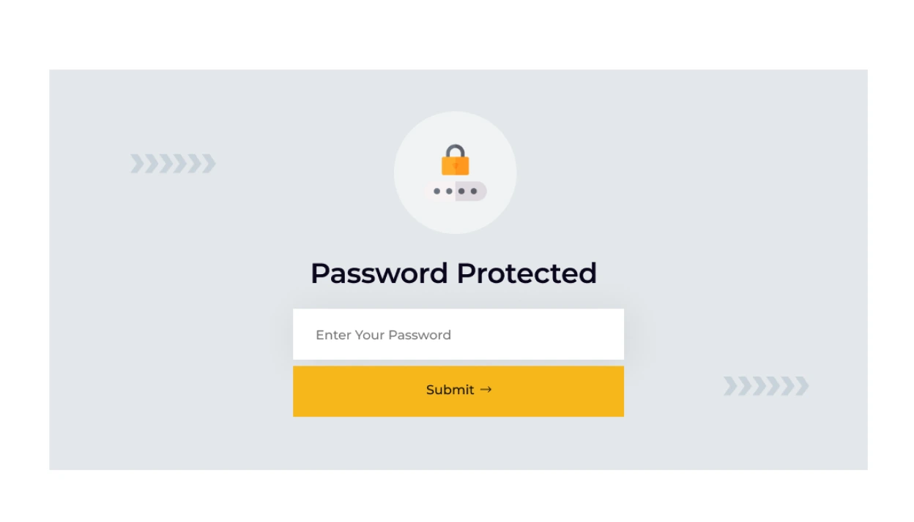Image resolution: width=914 pixels, height=522 pixels.
Task: Click the second chevron near the Submit button
Action: [743, 386]
